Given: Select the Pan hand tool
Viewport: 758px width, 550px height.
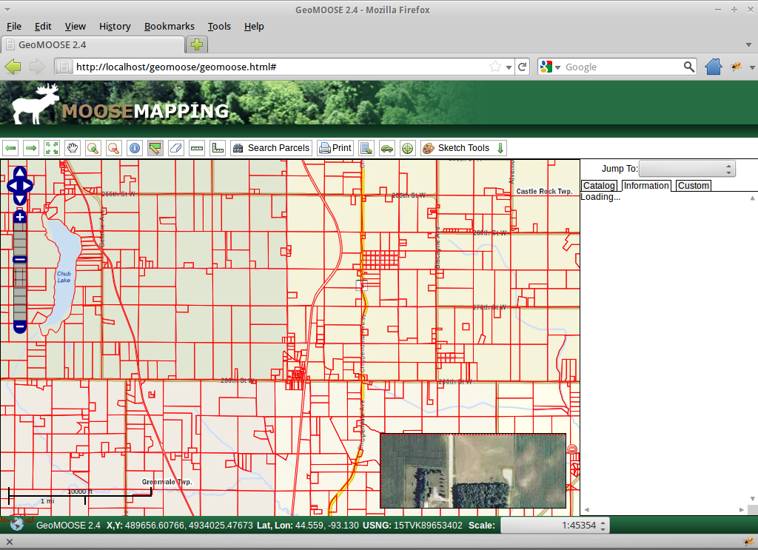Looking at the screenshot, I should click(x=73, y=148).
